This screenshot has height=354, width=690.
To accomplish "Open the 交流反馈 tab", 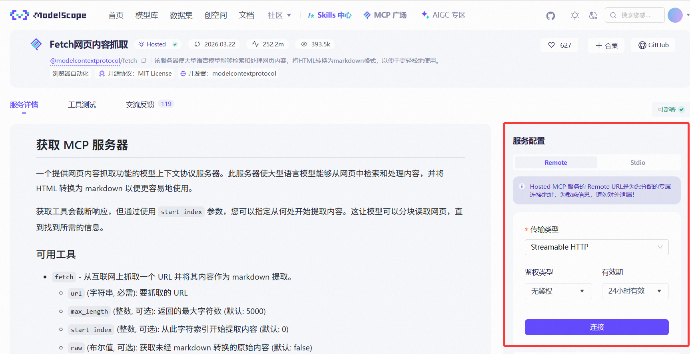I will point(140,105).
